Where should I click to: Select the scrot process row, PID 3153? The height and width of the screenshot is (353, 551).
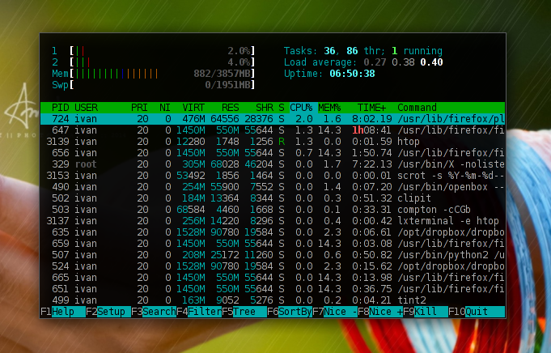click(273, 176)
